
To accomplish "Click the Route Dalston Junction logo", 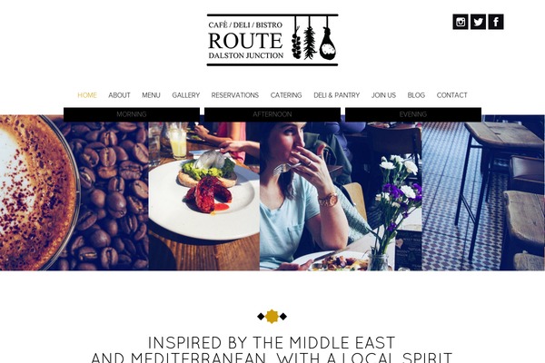I will tap(272, 40).
